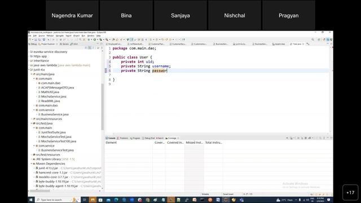Viewport: 361px width, 203px height.
Task: Click the Save disk icon in the Eclipse toolbar
Action: click(x=36, y=39)
